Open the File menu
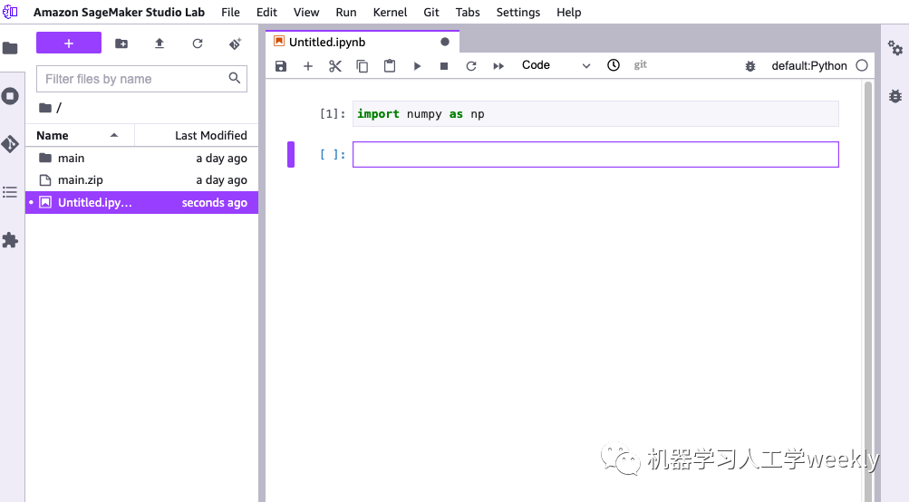Image resolution: width=909 pixels, height=502 pixels. 230,12
